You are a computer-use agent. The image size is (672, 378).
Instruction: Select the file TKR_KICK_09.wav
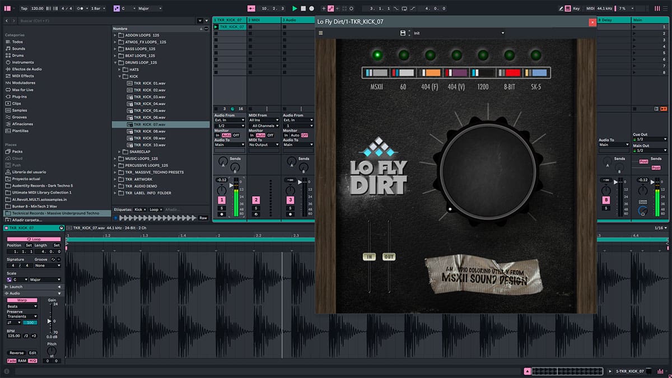150,138
